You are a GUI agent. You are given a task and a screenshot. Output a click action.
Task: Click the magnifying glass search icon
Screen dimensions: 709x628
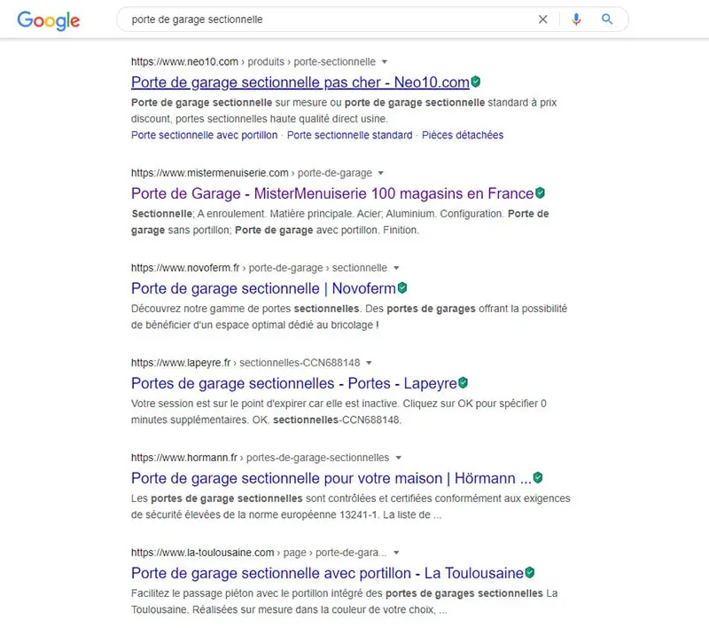pos(607,19)
